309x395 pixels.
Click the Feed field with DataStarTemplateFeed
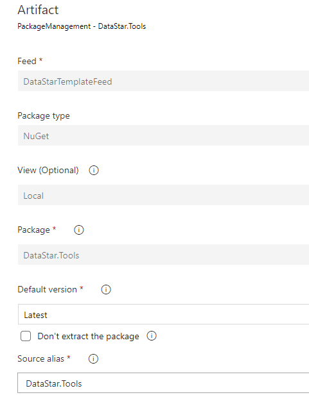(163, 81)
